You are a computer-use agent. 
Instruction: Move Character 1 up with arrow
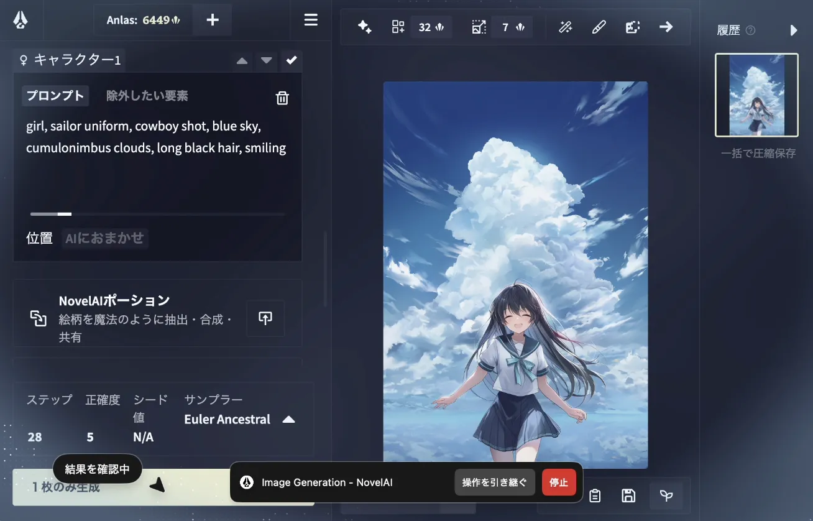242,60
